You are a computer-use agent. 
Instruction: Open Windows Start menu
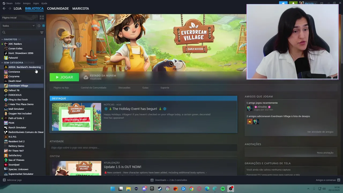[113, 189]
